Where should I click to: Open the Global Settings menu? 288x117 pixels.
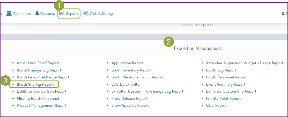(x=102, y=14)
